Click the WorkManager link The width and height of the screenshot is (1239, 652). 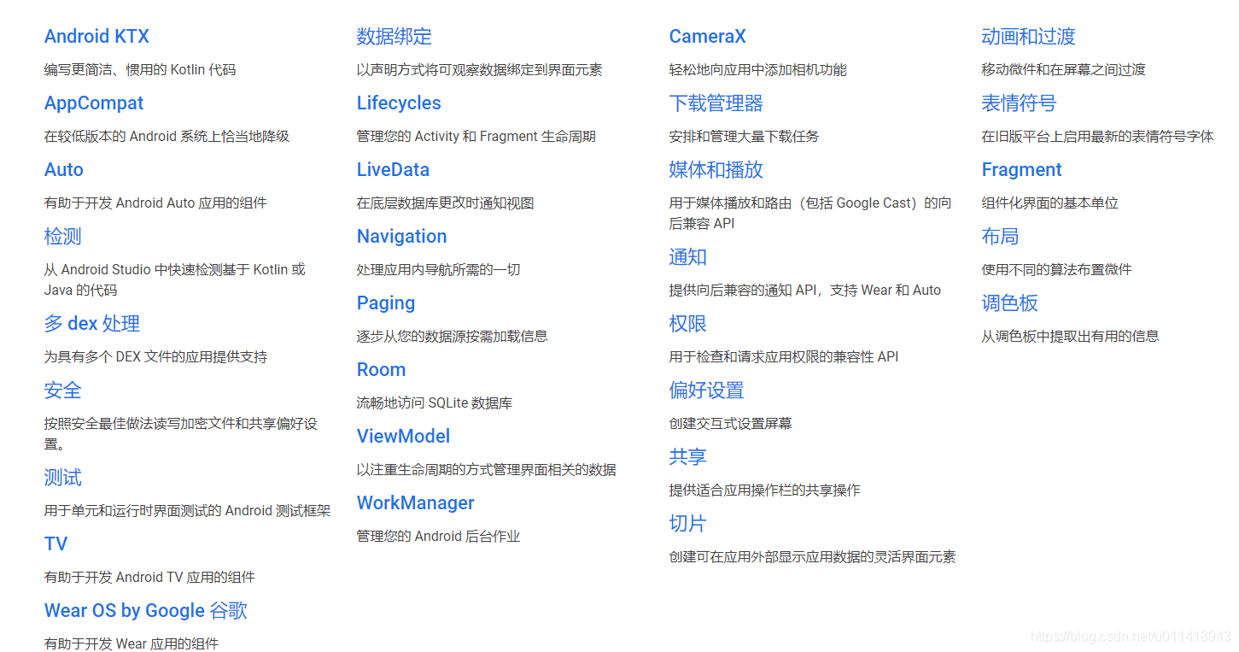coord(416,503)
